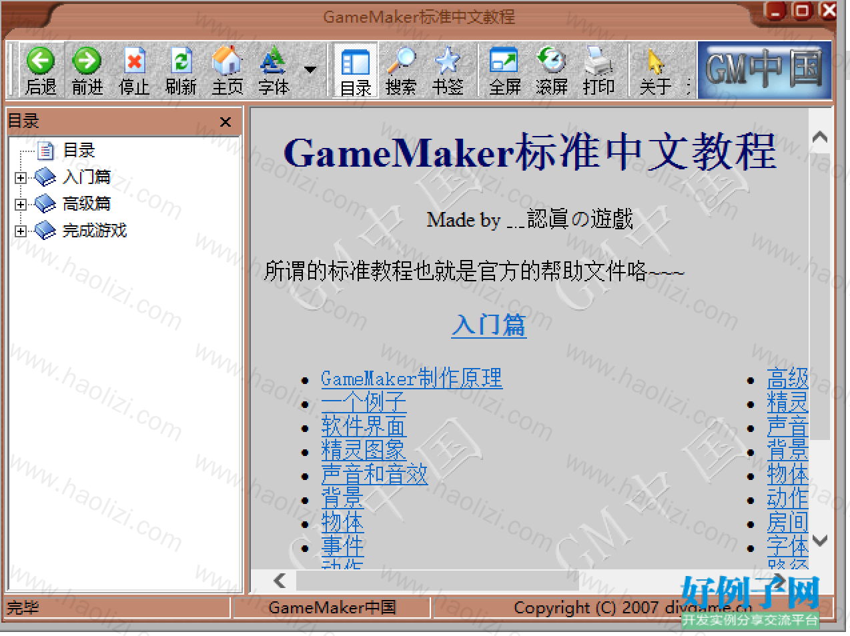Click the 打印 print icon
The image size is (850, 636).
[x=598, y=61]
